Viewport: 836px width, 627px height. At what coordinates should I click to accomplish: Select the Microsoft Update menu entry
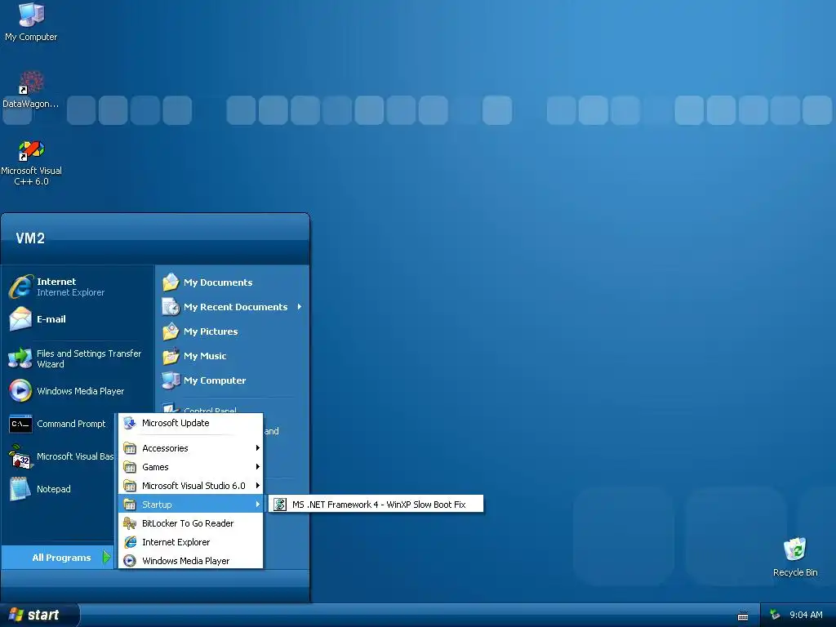pos(191,424)
